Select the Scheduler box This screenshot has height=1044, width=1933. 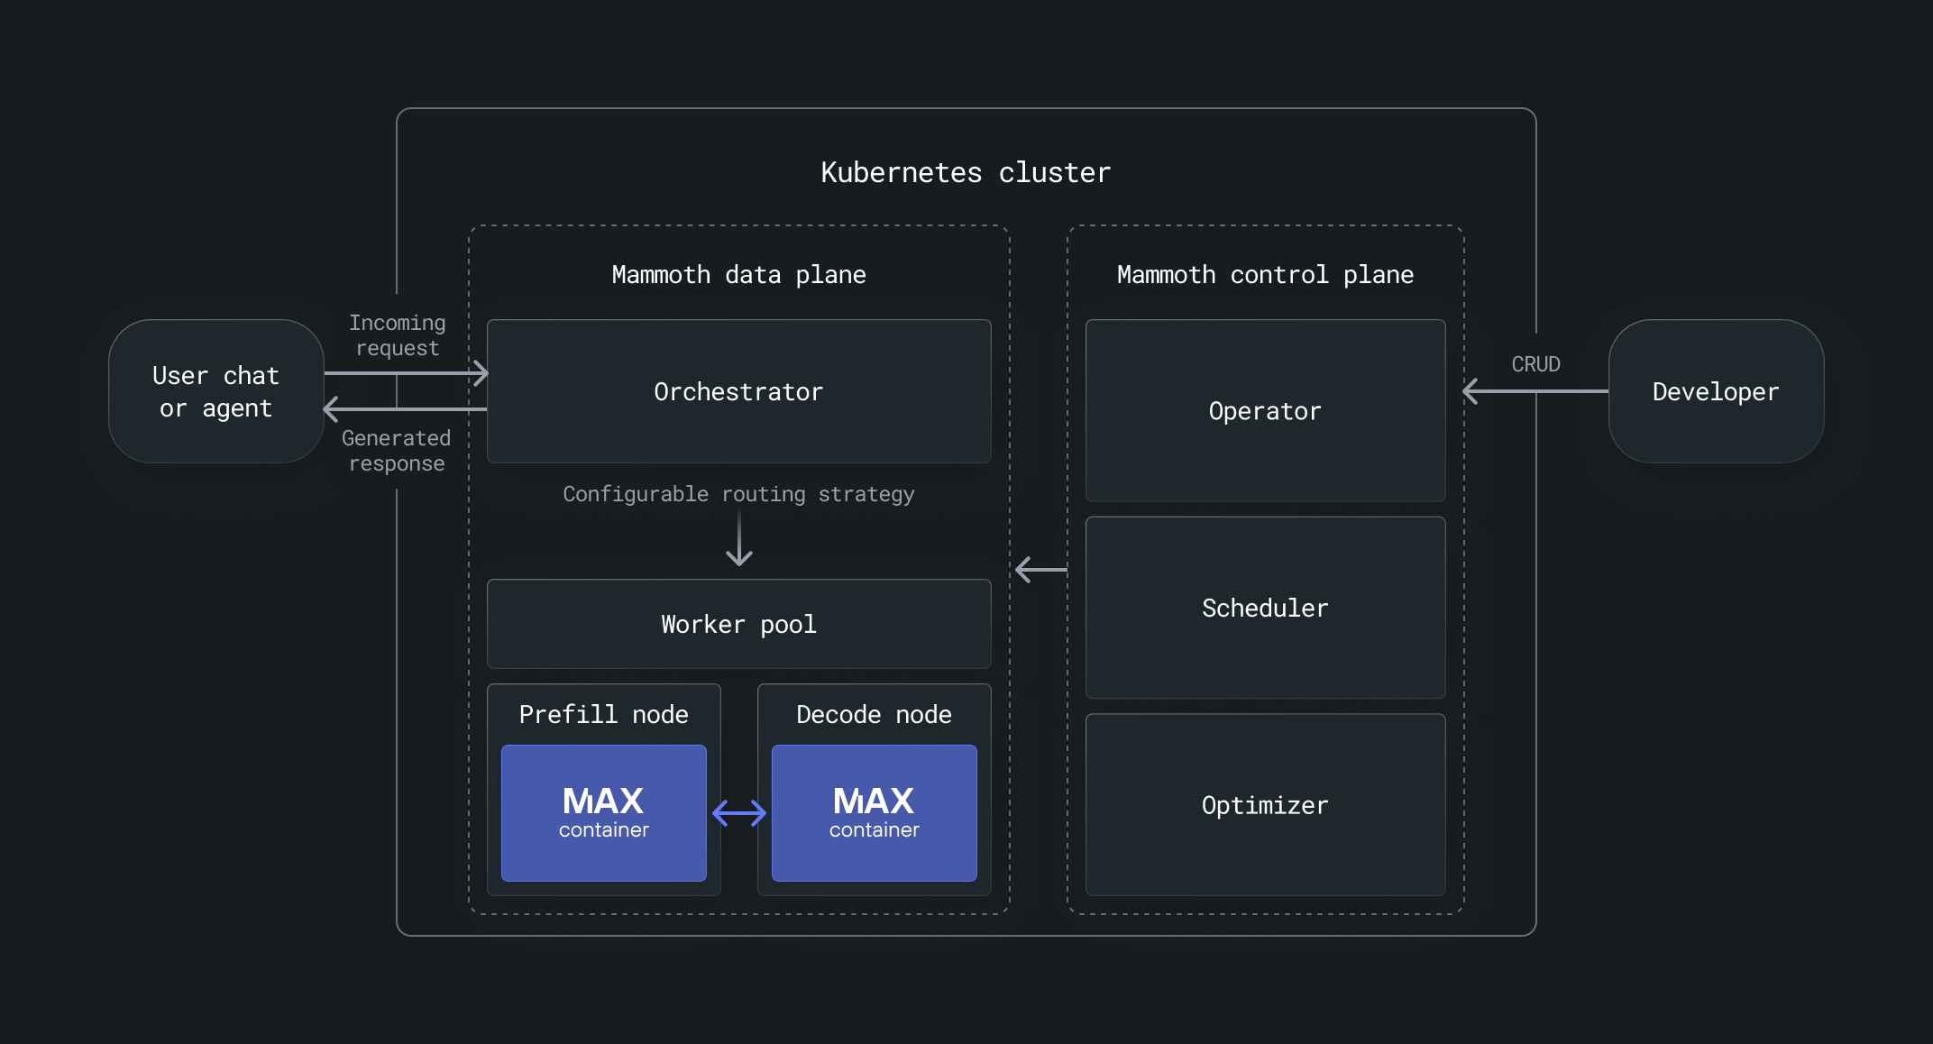click(1265, 608)
